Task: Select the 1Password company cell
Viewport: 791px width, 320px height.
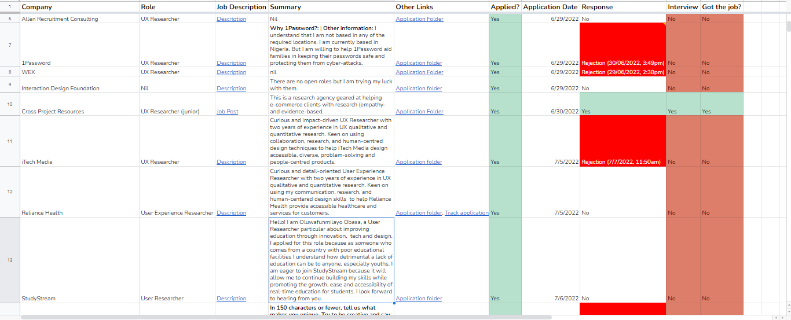Action: coord(79,45)
